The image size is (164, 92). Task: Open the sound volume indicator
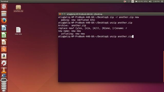click(150, 2)
